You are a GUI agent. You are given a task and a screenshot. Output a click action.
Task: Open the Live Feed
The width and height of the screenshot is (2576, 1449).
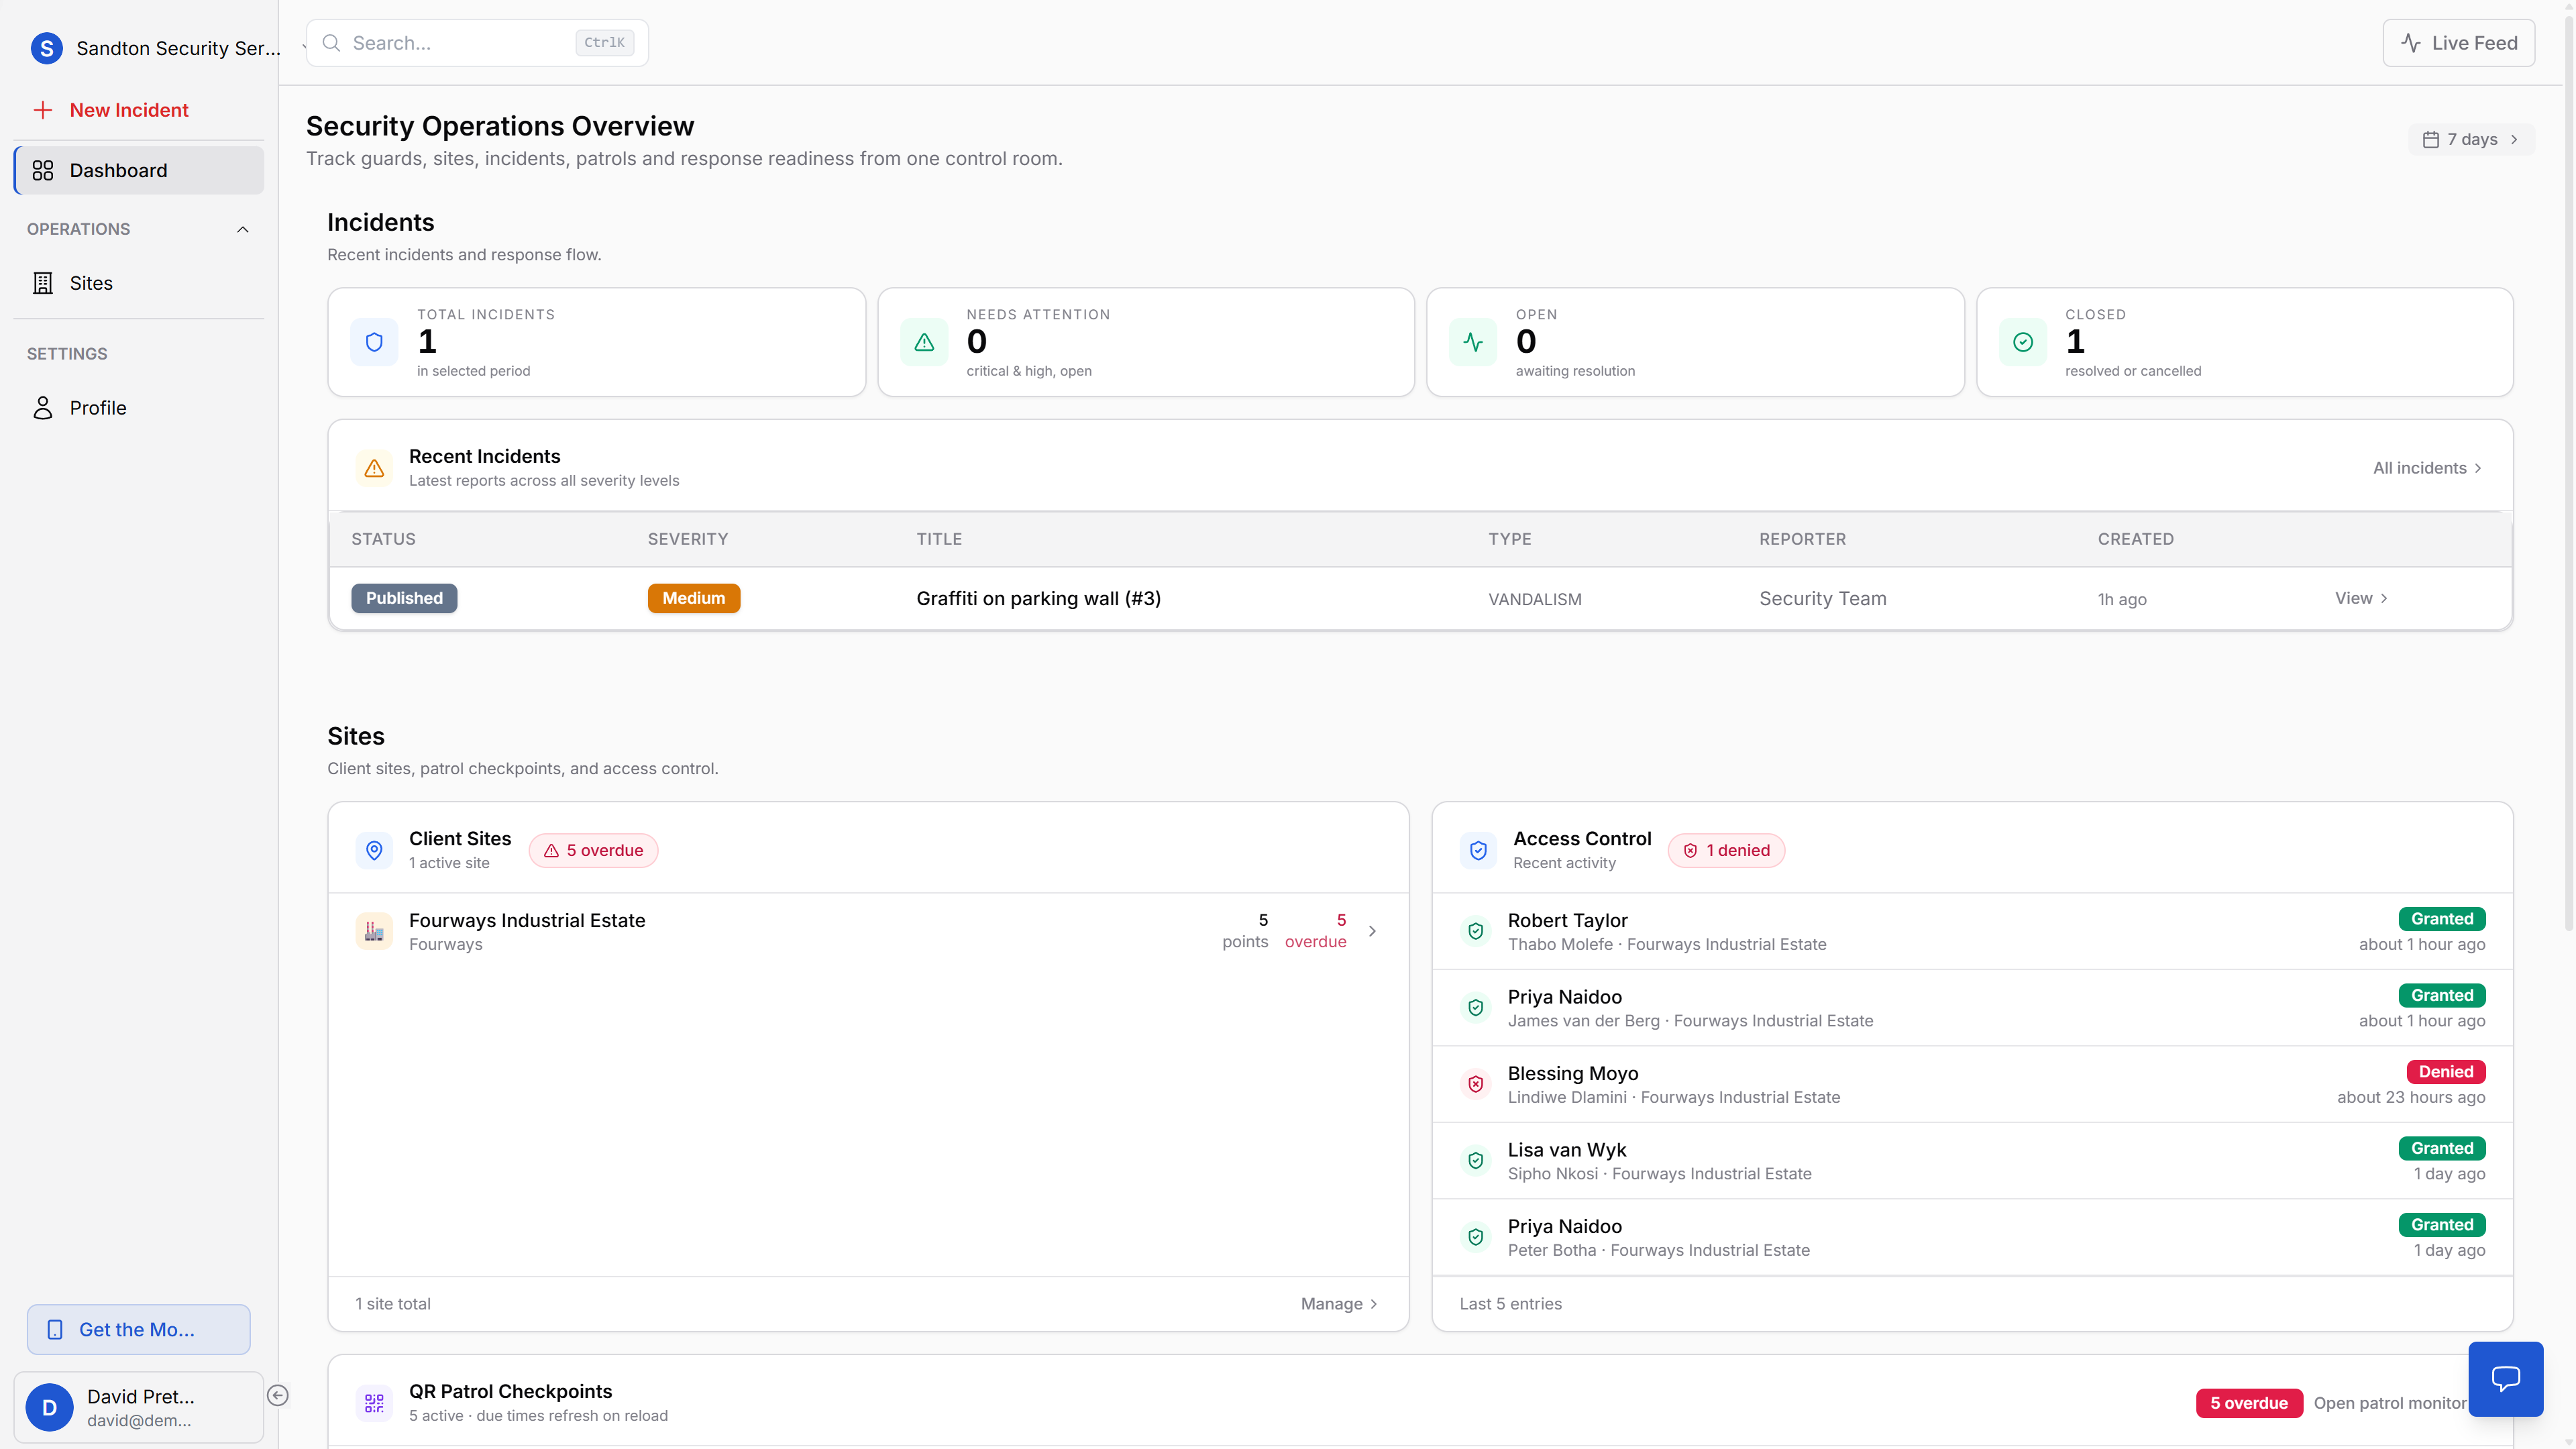[x=2458, y=43]
